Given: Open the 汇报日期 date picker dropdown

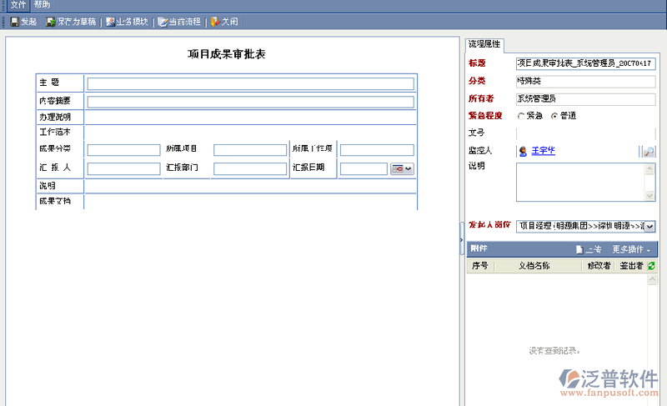Looking at the screenshot, I should point(403,168).
